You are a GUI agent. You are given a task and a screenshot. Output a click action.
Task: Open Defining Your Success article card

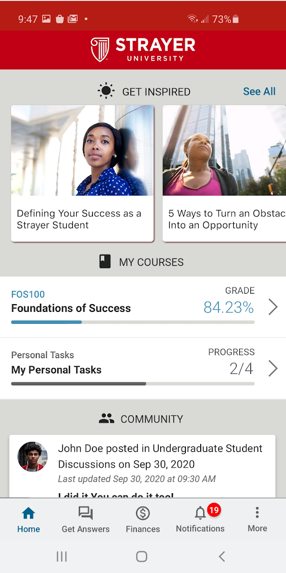82,173
